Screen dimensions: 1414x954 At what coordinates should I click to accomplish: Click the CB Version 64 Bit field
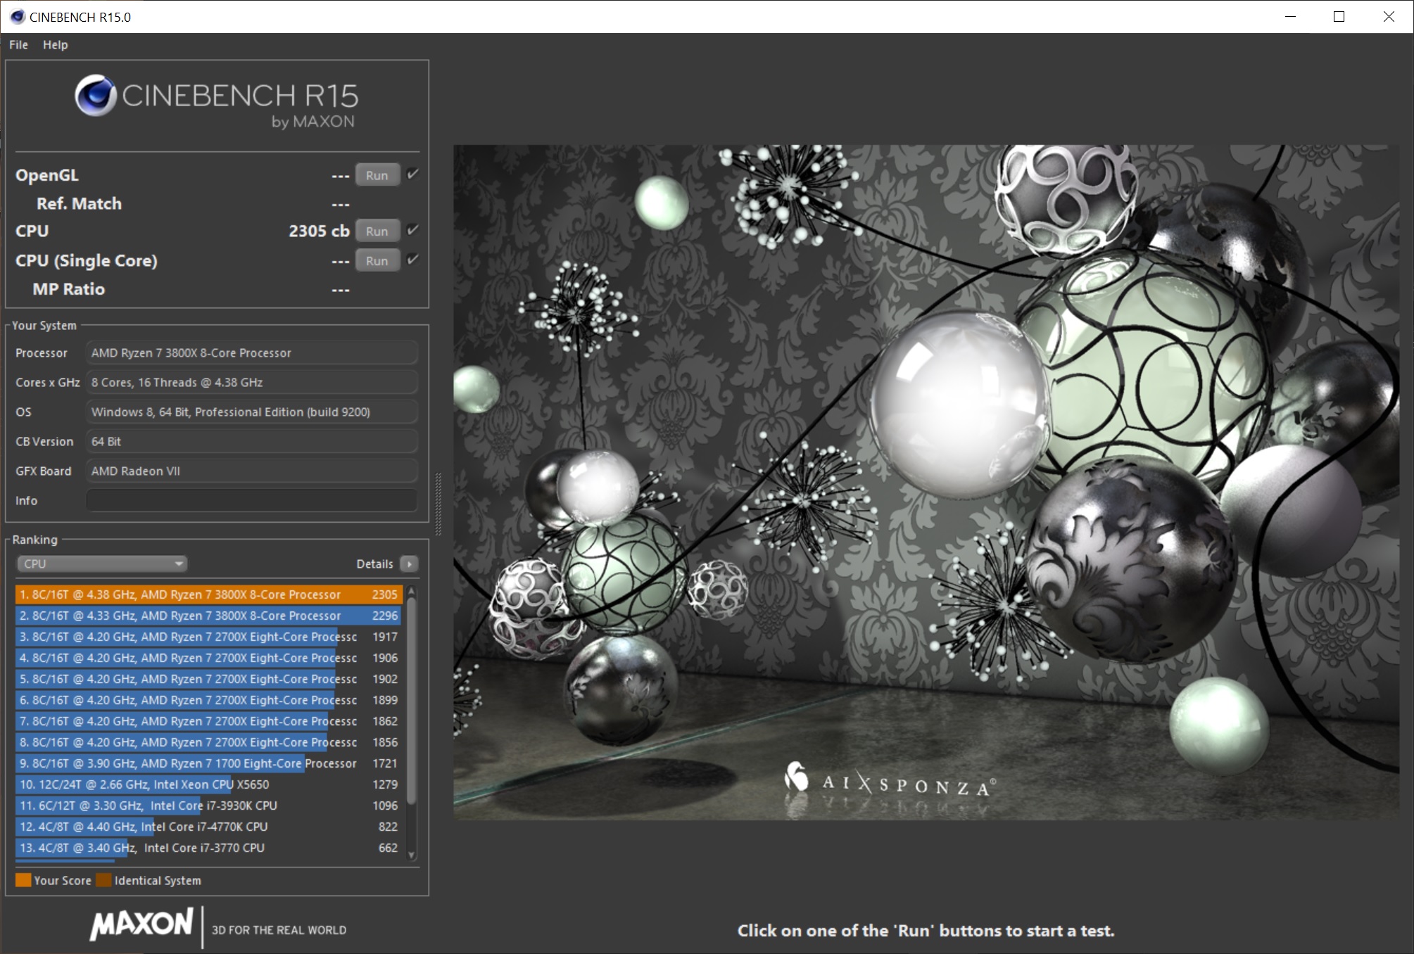pyautogui.click(x=252, y=441)
